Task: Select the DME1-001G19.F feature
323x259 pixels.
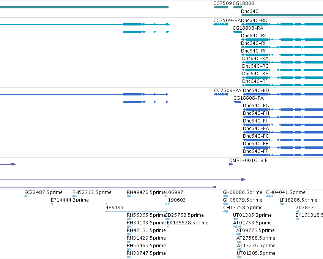Action: click(231, 164)
